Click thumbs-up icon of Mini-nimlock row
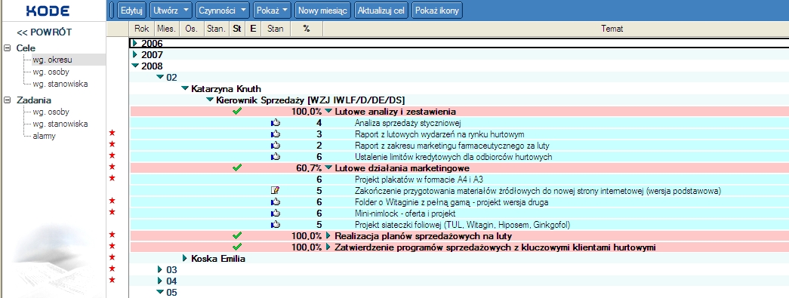 click(276, 213)
